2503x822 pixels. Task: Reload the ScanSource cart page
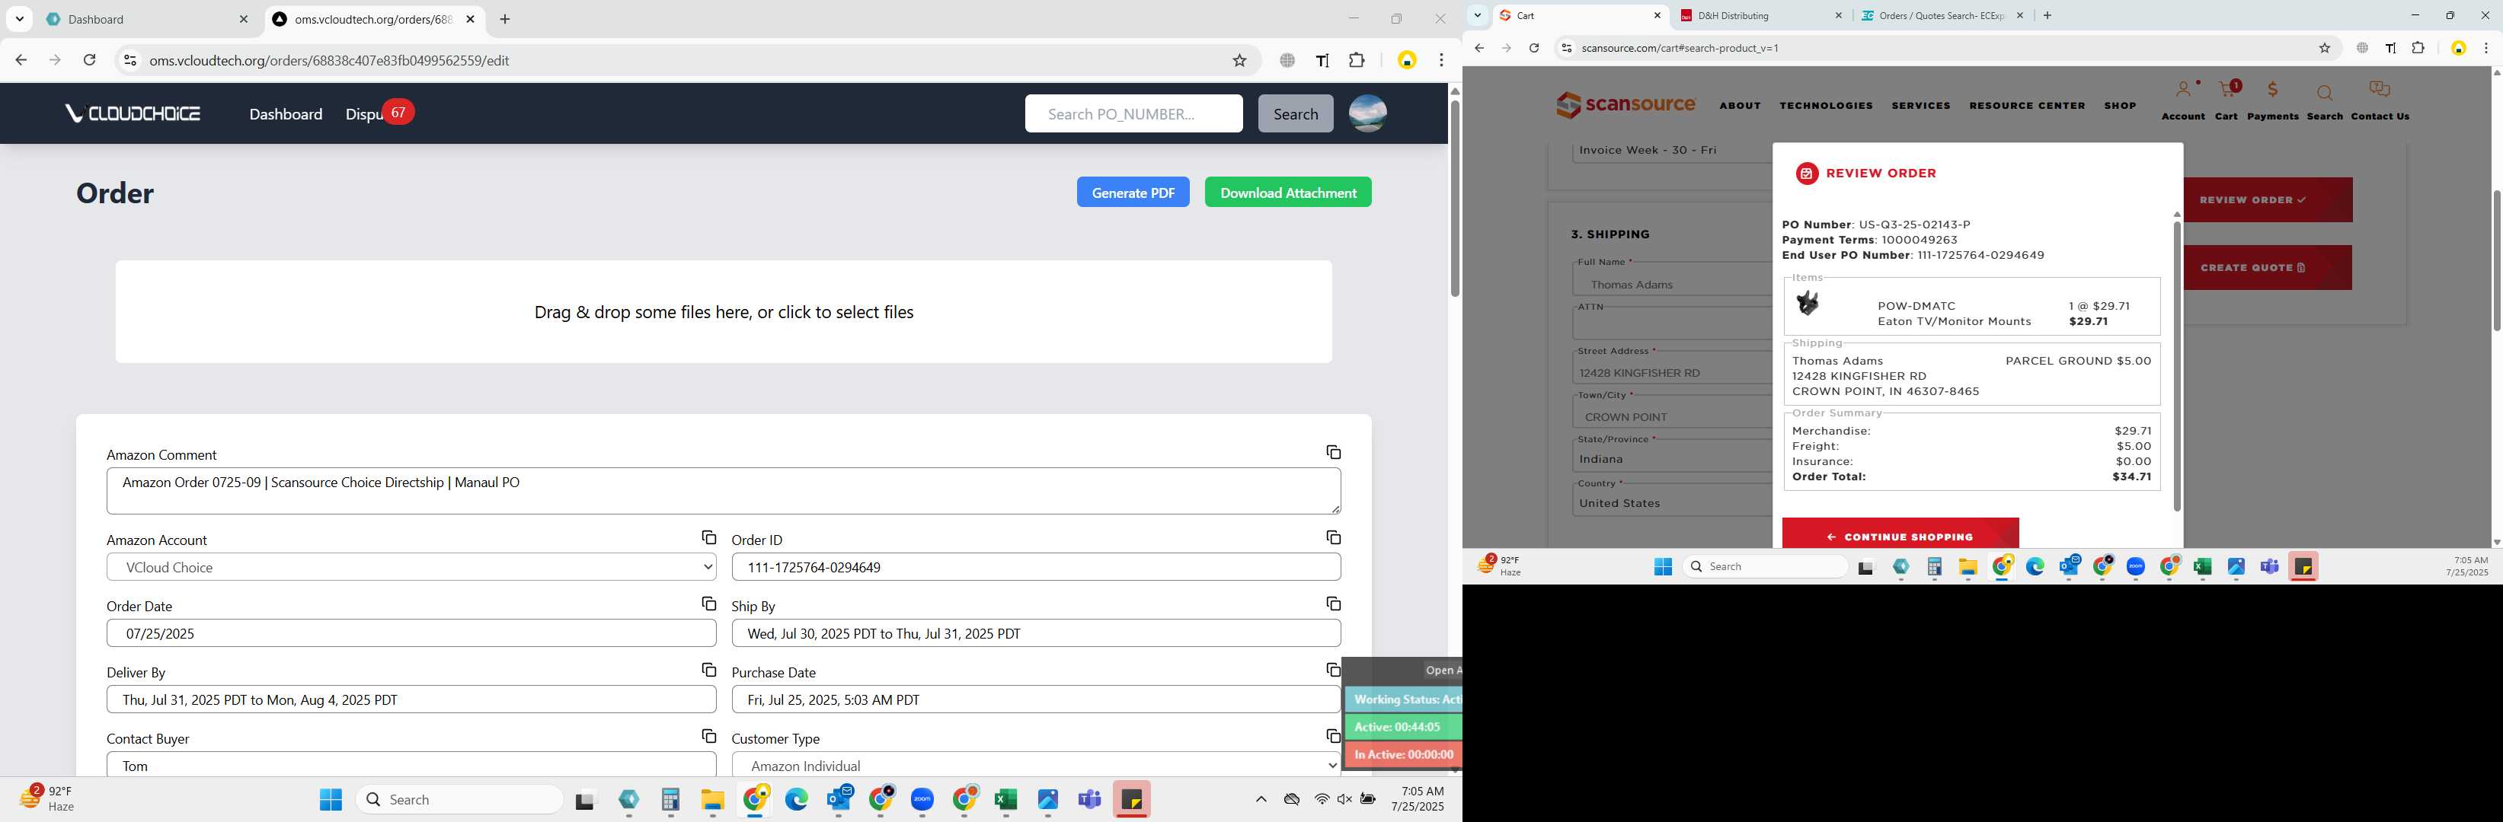[x=1533, y=47]
